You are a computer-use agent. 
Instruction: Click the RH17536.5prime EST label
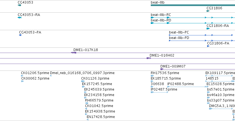point(165,73)
